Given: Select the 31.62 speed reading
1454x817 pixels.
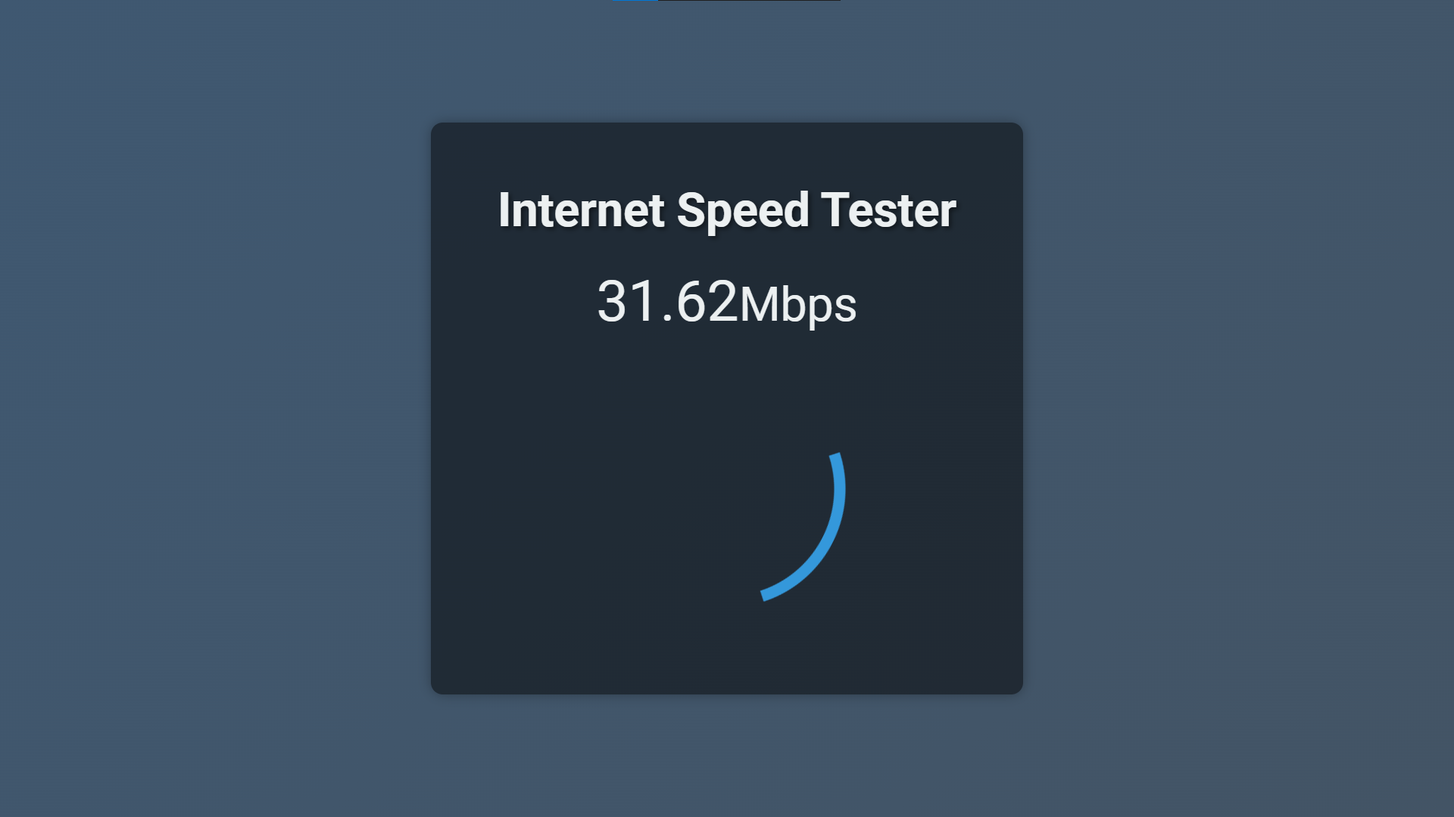Looking at the screenshot, I should tap(667, 302).
